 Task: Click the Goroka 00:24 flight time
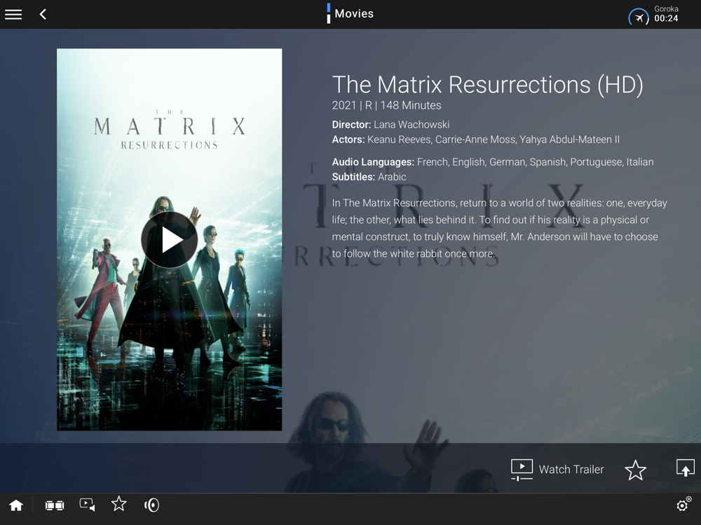pyautogui.click(x=666, y=14)
